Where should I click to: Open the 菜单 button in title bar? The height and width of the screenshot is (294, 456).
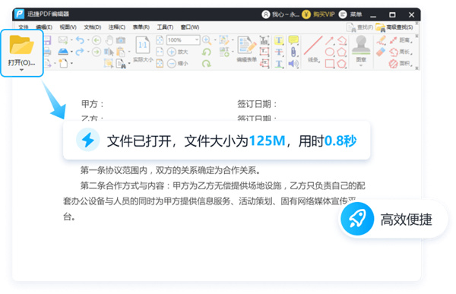point(350,14)
